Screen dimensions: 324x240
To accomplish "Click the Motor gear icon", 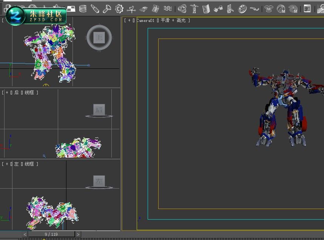I will pos(119,9).
